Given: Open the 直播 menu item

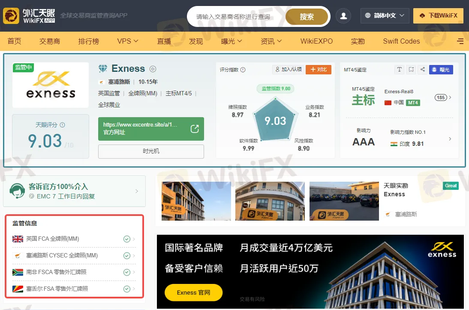Looking at the screenshot, I should coord(164,41).
